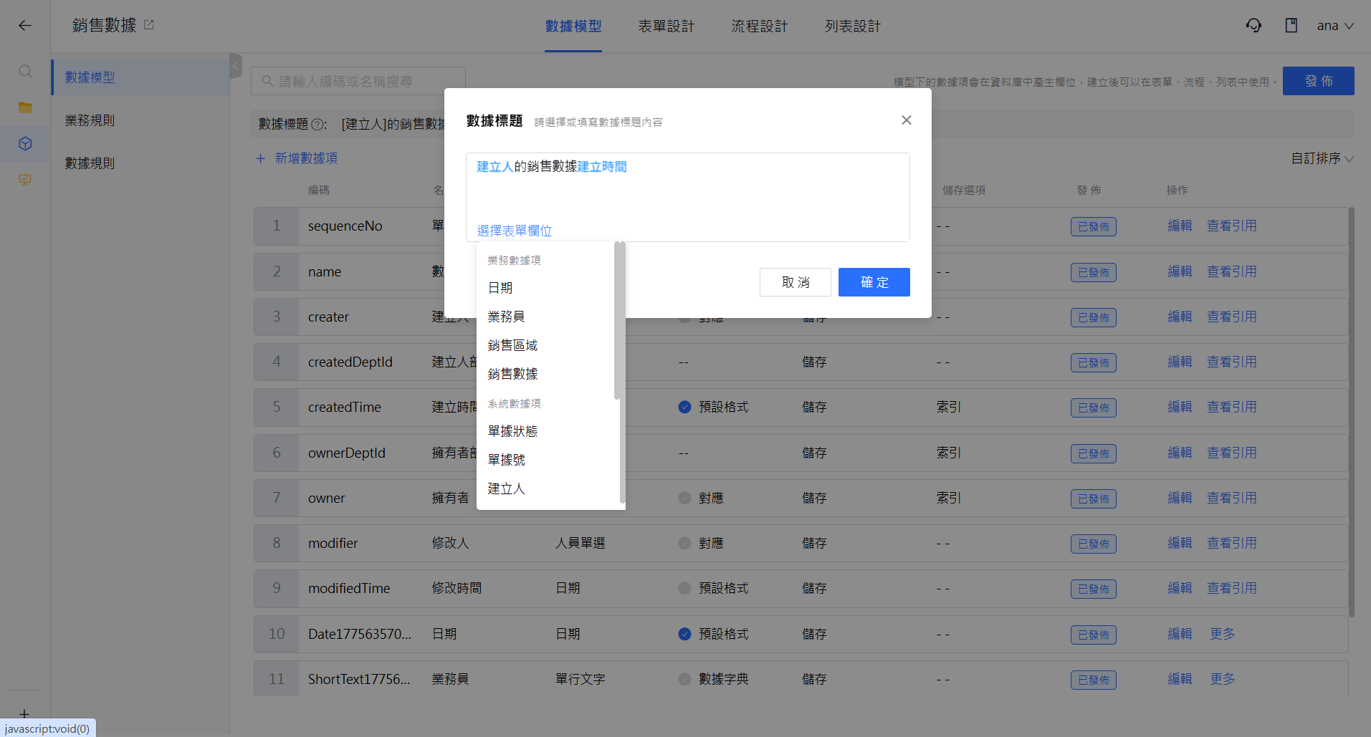Click the plus icon before 新增數據項
The width and height of the screenshot is (1371, 737).
click(x=261, y=158)
